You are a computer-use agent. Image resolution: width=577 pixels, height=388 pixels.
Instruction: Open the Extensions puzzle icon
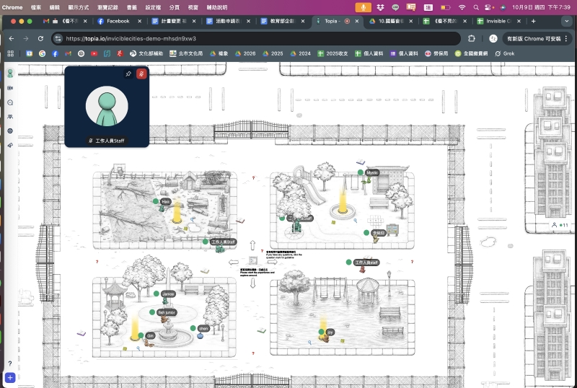pyautogui.click(x=472, y=38)
